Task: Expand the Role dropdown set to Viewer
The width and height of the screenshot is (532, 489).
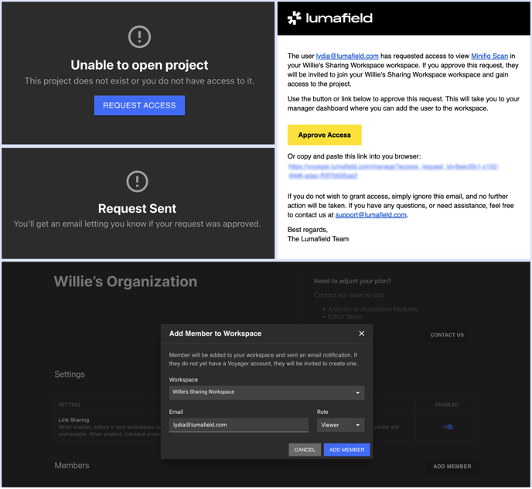Action: [340, 425]
